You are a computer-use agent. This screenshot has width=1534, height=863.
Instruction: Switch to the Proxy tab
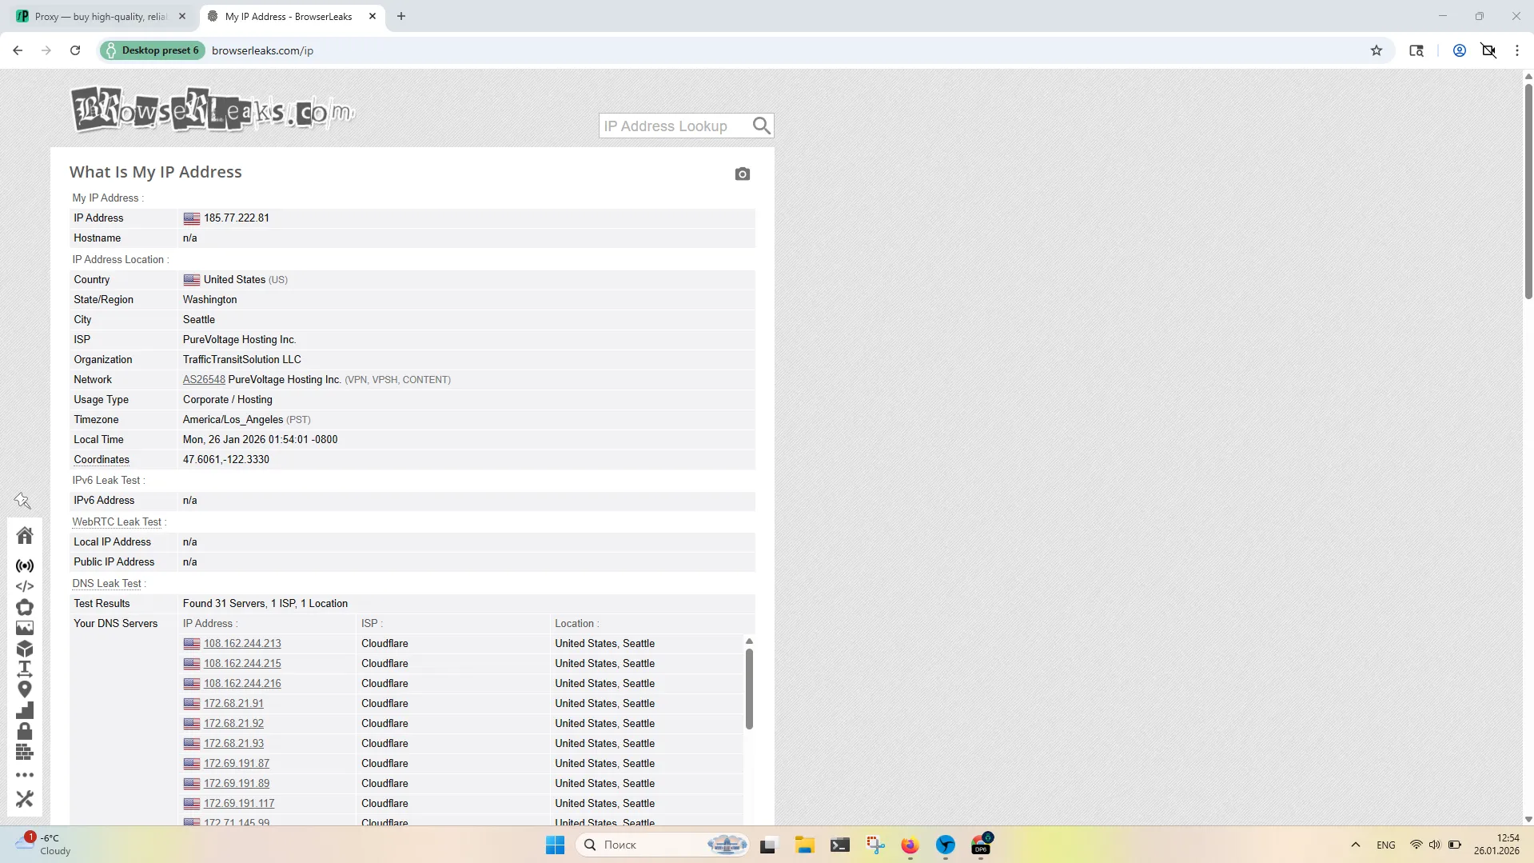(x=101, y=16)
